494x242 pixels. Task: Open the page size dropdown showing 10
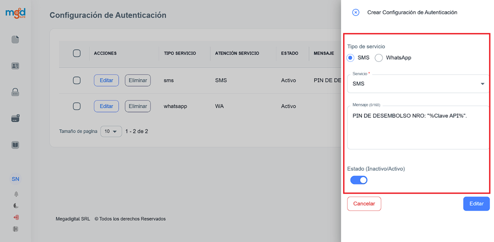tap(111, 132)
